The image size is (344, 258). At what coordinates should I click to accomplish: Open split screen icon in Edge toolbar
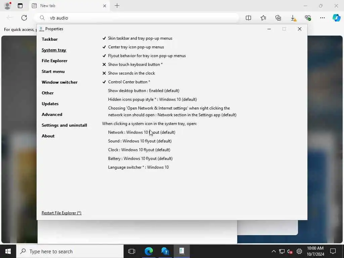(248, 18)
